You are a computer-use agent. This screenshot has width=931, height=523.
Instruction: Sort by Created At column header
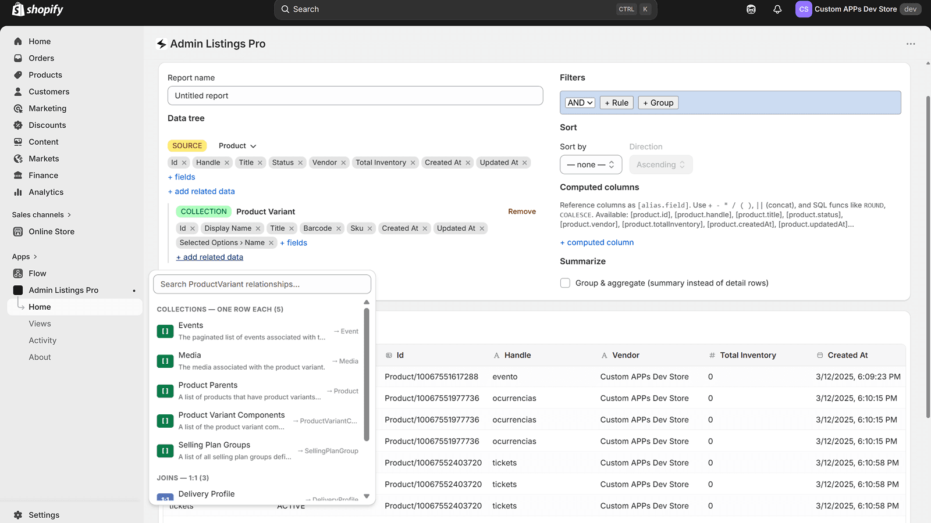point(847,355)
